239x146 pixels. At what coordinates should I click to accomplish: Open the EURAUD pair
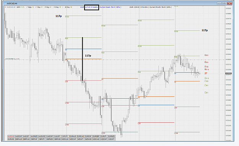click(x=73, y=136)
